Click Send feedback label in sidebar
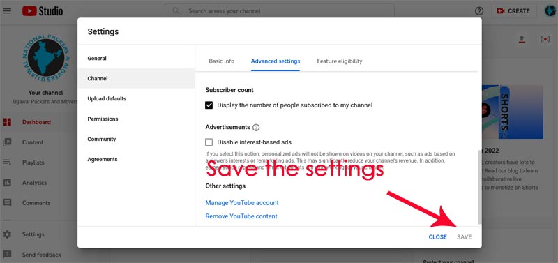Image resolution: width=558 pixels, height=263 pixels. [x=42, y=255]
